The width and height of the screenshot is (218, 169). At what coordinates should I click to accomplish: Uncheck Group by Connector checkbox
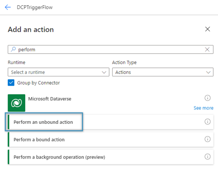[11, 83]
